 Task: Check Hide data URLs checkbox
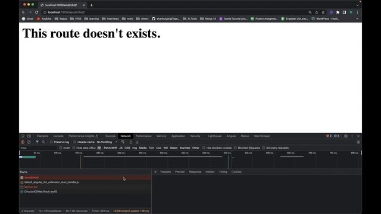click(74, 148)
